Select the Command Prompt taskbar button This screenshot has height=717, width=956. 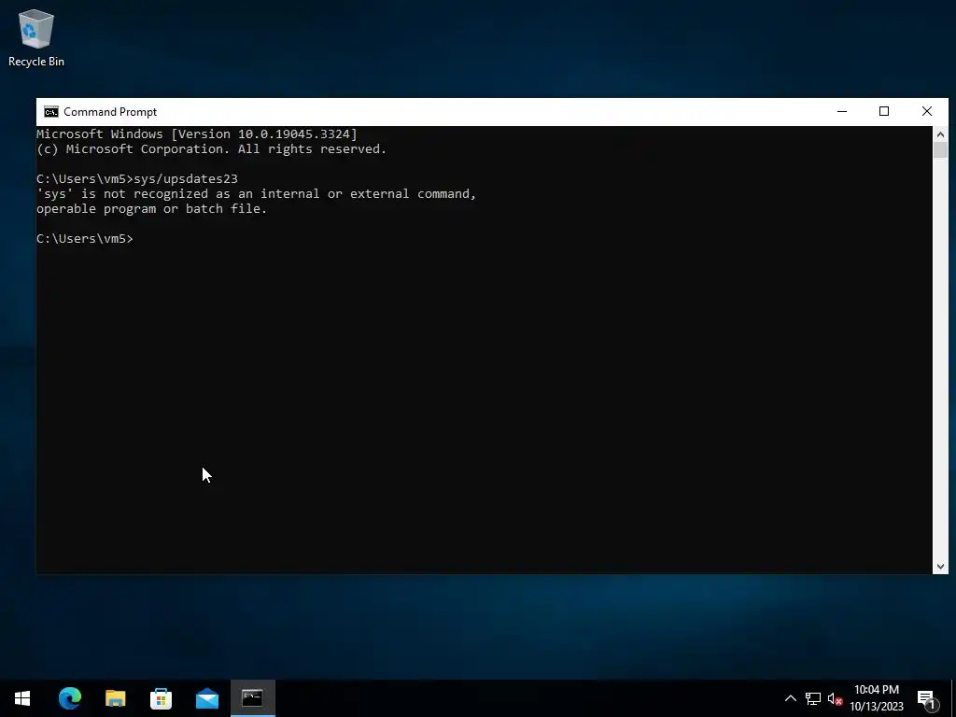pyautogui.click(x=252, y=698)
